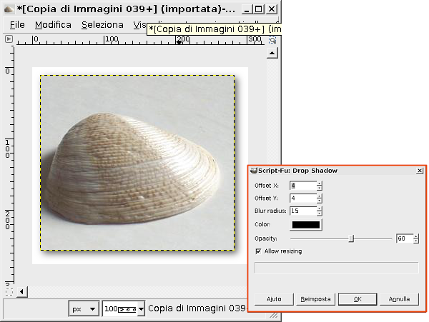
Task: Click the OK button
Action: point(357,298)
